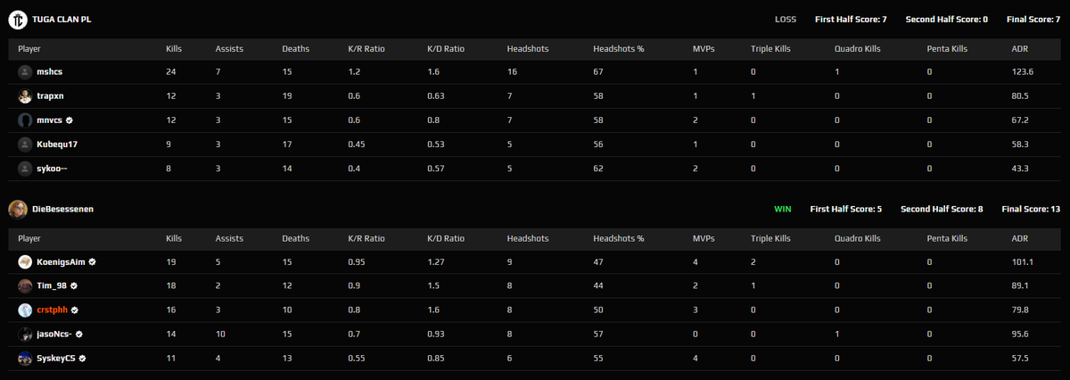Click the green WIN result label
1070x380 pixels.
pos(782,210)
